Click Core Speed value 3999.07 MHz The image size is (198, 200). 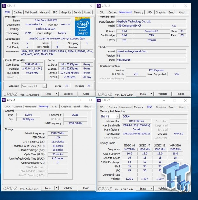pos(32,64)
